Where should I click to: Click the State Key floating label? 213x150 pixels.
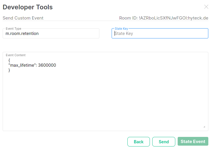(121, 29)
